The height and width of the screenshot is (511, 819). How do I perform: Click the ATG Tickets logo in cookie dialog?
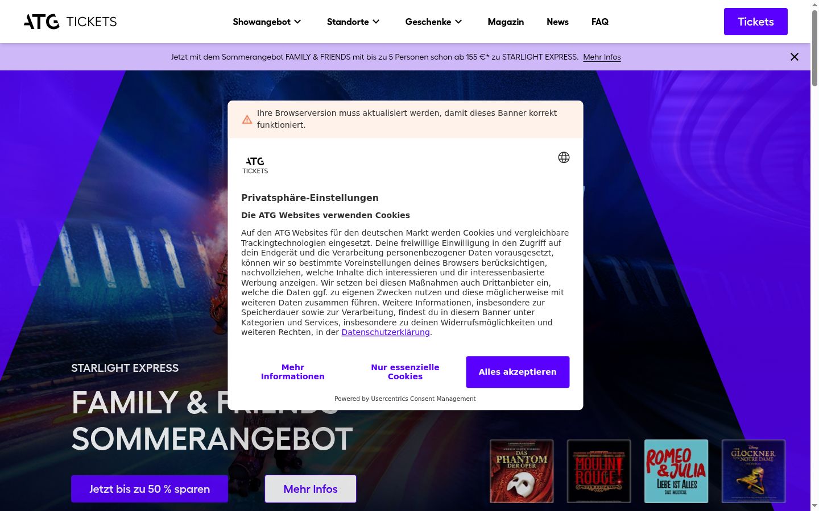pyautogui.click(x=255, y=165)
